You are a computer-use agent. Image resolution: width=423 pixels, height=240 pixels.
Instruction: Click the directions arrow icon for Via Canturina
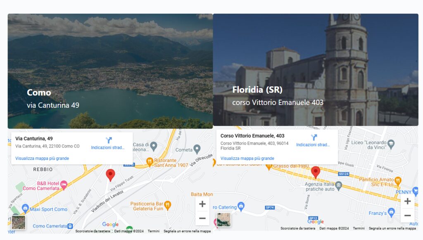[109, 140]
